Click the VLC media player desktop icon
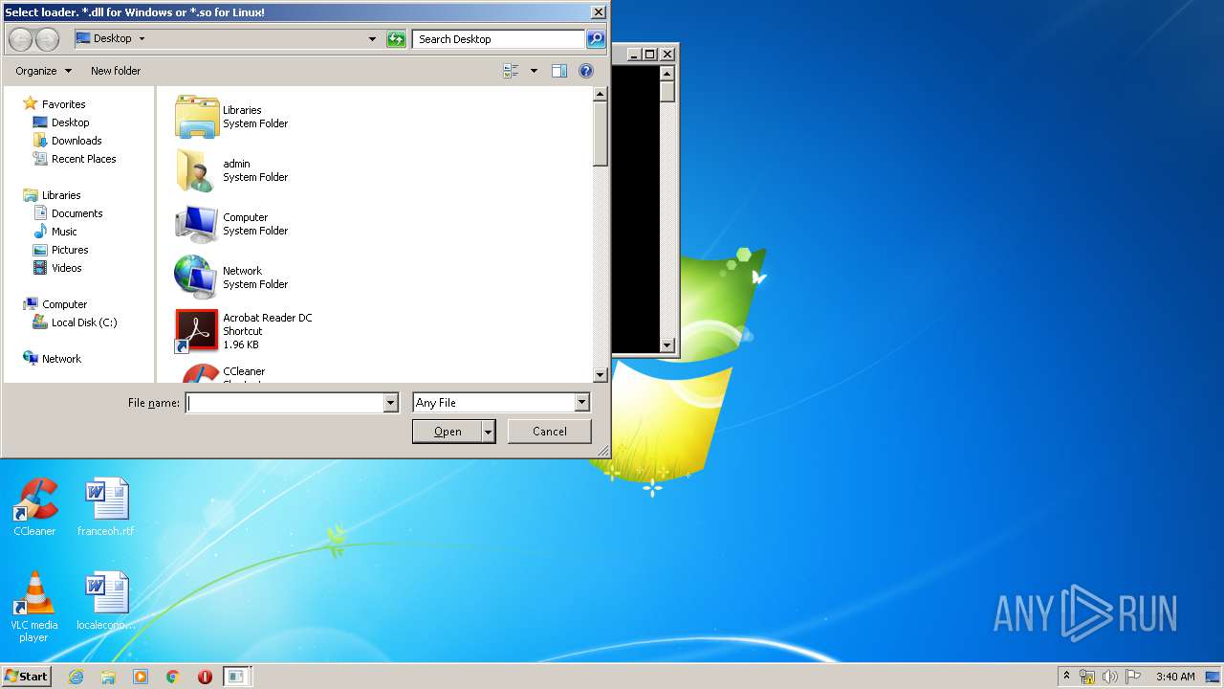Image resolution: width=1224 pixels, height=689 pixels. (34, 593)
